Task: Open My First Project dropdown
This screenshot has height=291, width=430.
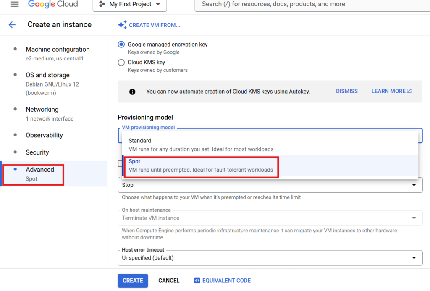Action: point(129,4)
